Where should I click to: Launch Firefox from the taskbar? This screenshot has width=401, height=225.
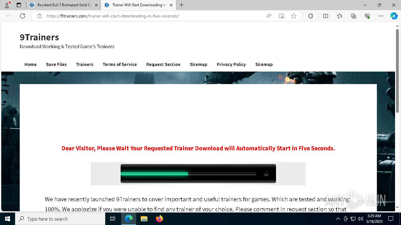(159, 219)
